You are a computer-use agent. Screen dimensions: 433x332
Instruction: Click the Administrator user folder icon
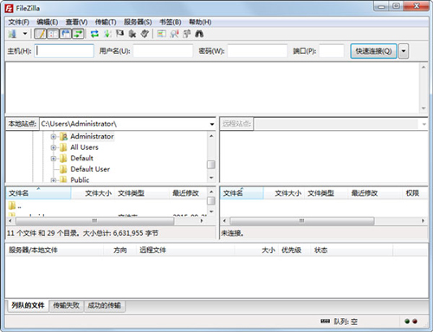pos(63,136)
